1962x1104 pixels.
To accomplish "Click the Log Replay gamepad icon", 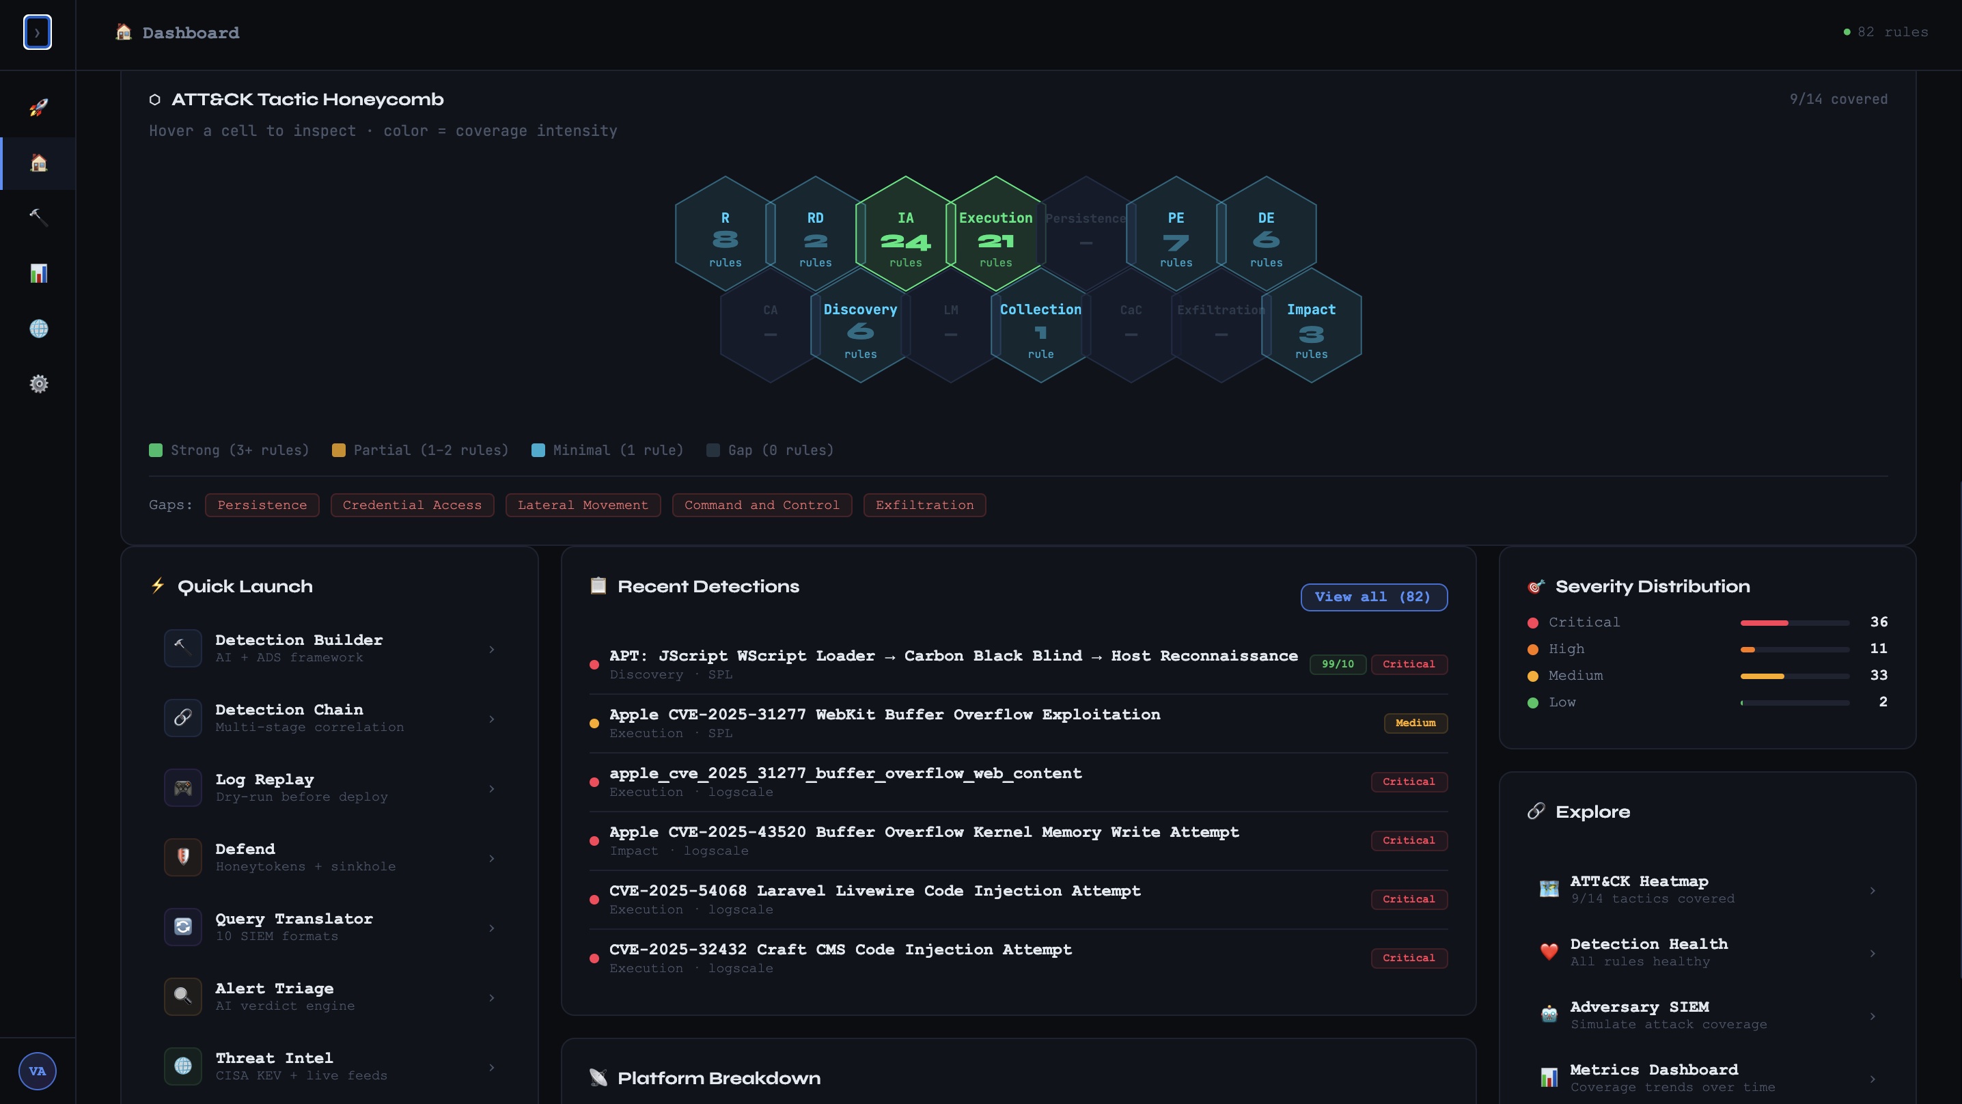I will [x=183, y=788].
